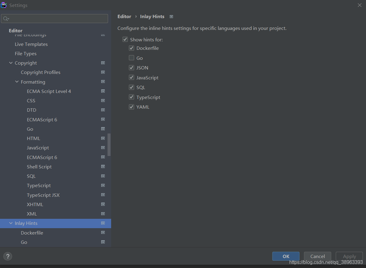Image resolution: width=366 pixels, height=268 pixels.
Task: Select TypeScript under Formatting
Action: [x=39, y=185]
